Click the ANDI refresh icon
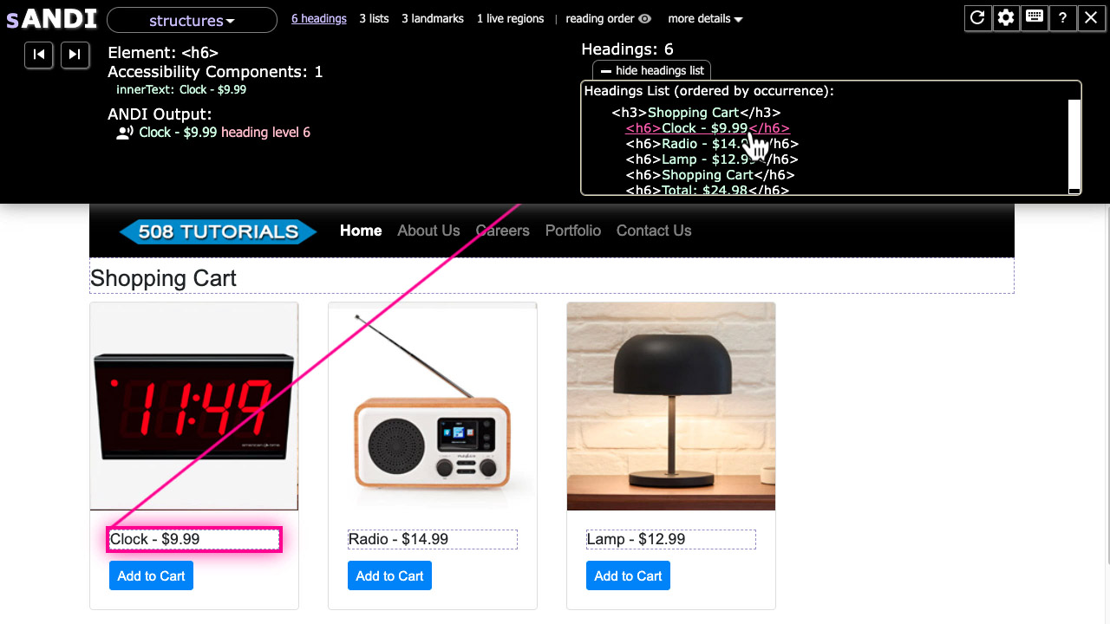 pyautogui.click(x=977, y=18)
